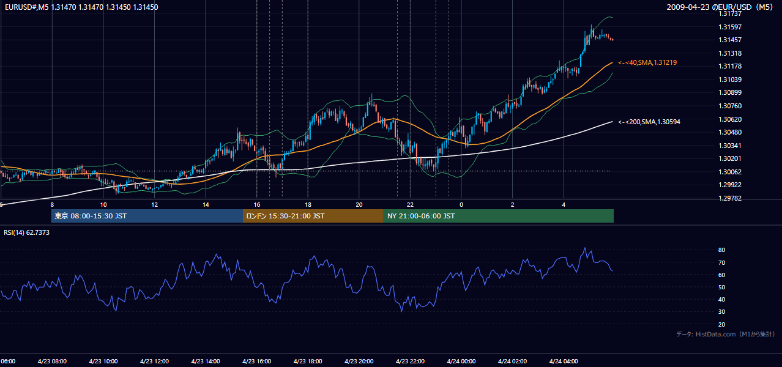The height and width of the screenshot is (367, 782).
Task: Click price axis value 1.30480
Action: coord(731,132)
